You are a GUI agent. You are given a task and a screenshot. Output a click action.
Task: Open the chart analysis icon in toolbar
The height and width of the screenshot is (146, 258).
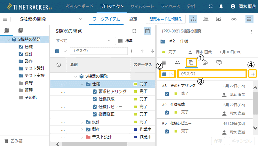[218, 19]
